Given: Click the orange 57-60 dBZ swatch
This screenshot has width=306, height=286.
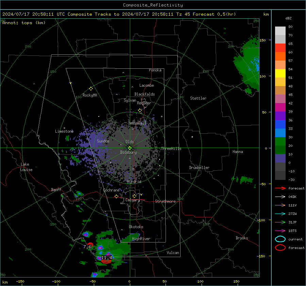Looking at the screenshot, I should (280, 56).
